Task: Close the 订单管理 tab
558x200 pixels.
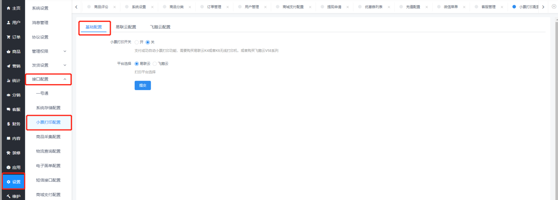Action: click(227, 7)
